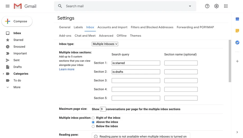Viewport: 243px width, 138px height.
Task: Open the To do label
Action: pos(17,80)
